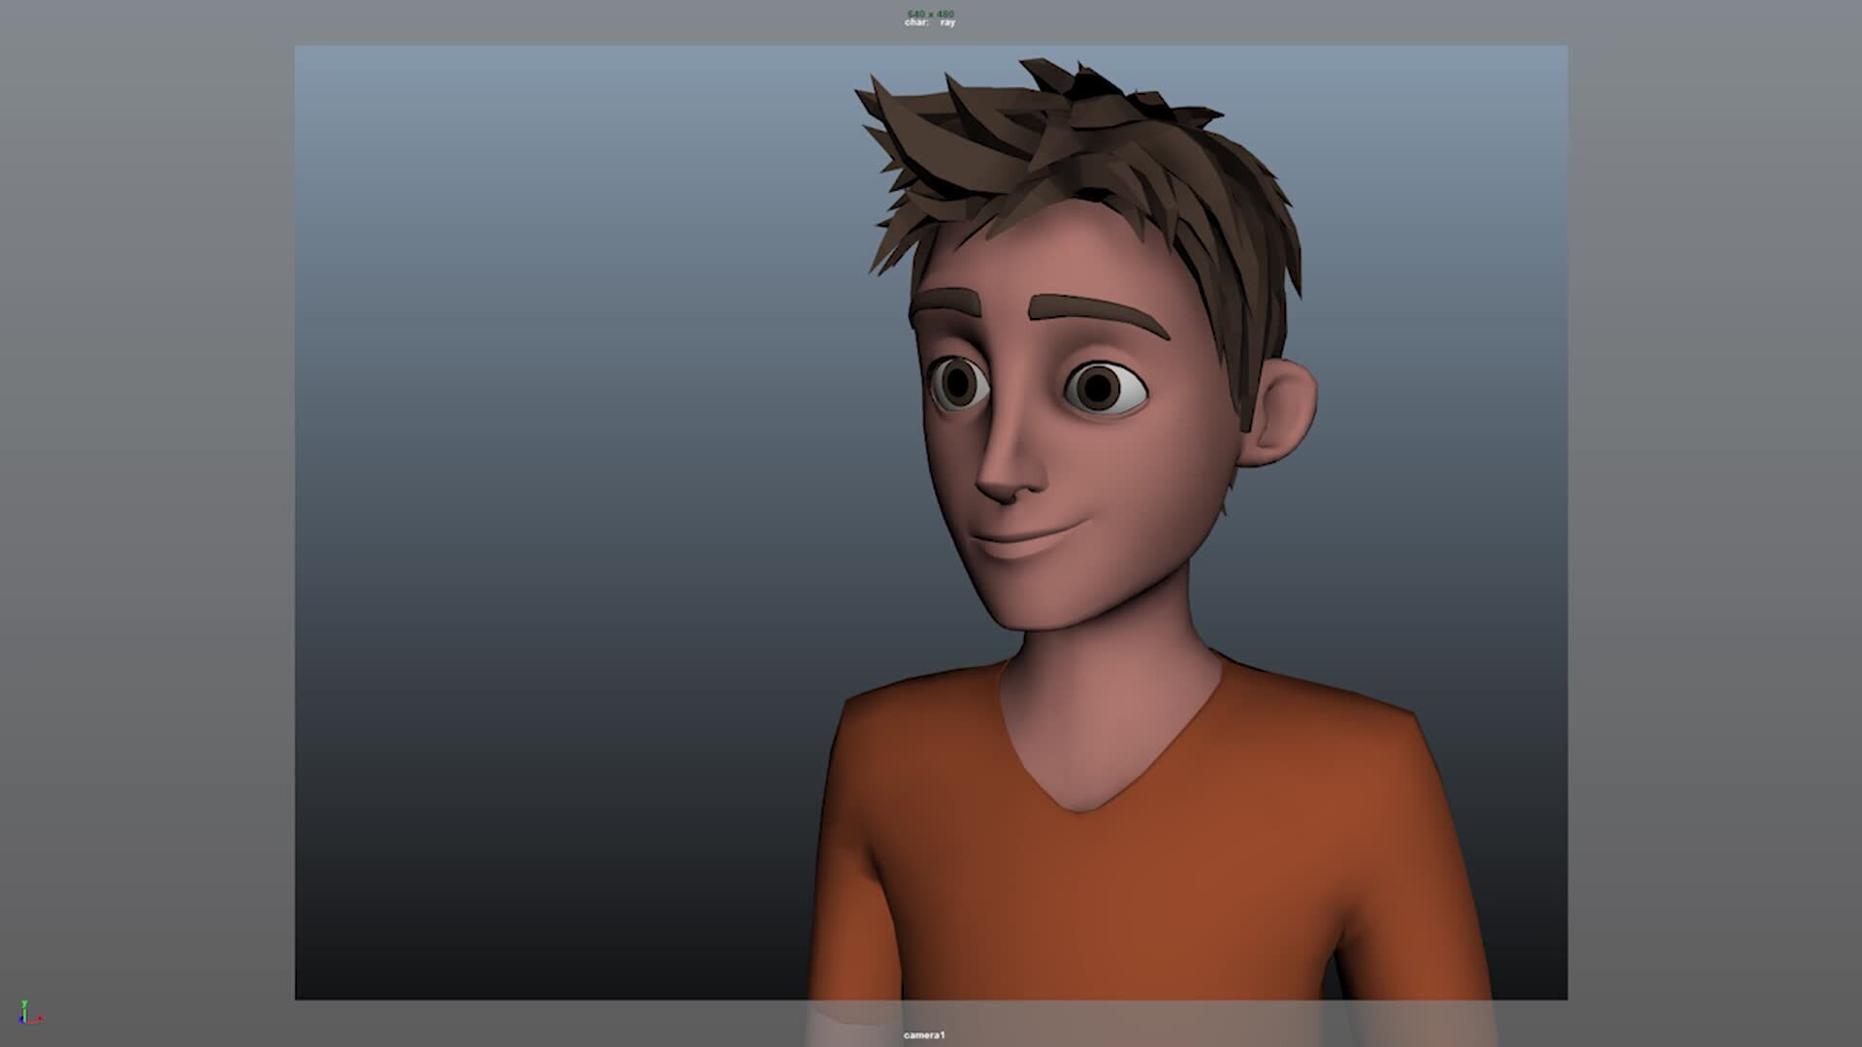Click the 'char: ray' HUD annotation
The width and height of the screenshot is (1862, 1047).
pyautogui.click(x=926, y=21)
